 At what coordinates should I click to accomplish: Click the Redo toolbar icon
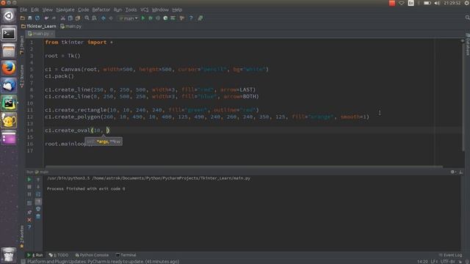(54, 18)
